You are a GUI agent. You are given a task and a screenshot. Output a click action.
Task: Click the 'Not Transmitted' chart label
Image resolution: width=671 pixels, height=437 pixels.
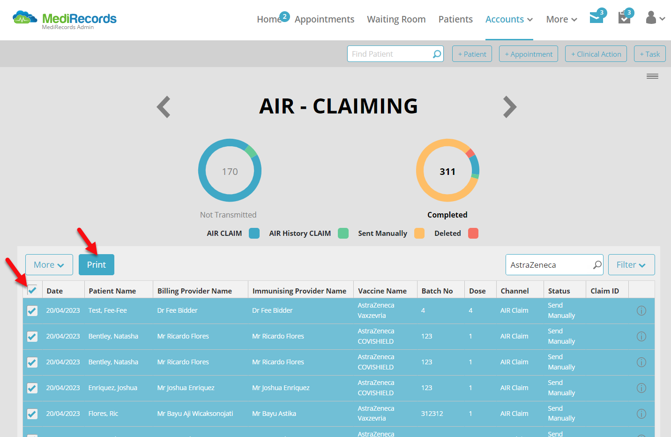point(228,215)
